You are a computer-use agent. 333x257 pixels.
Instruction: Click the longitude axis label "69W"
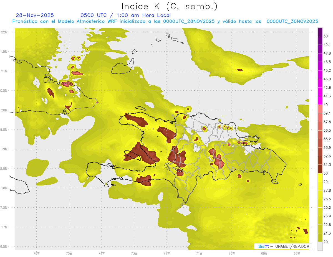point(264,253)
